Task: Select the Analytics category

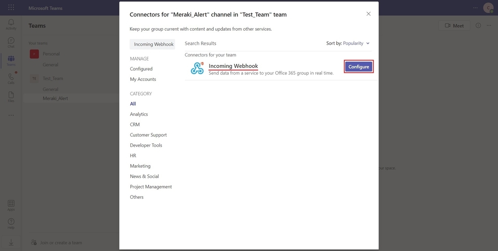Action: 139,114
